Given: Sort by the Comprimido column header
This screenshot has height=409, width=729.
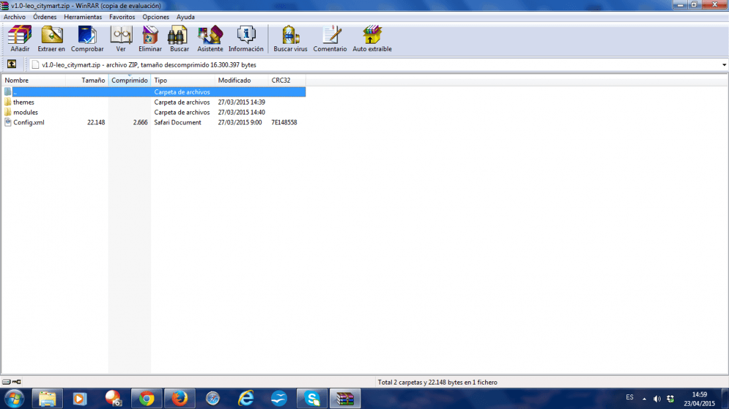Looking at the screenshot, I should [x=130, y=80].
